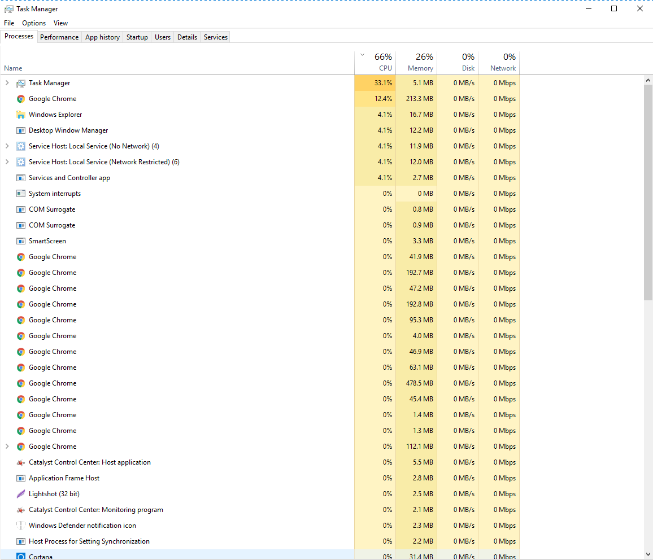The width and height of the screenshot is (653, 560).
Task: Click the Chrome icon on the 192.7 MB row
Action: pos(20,273)
